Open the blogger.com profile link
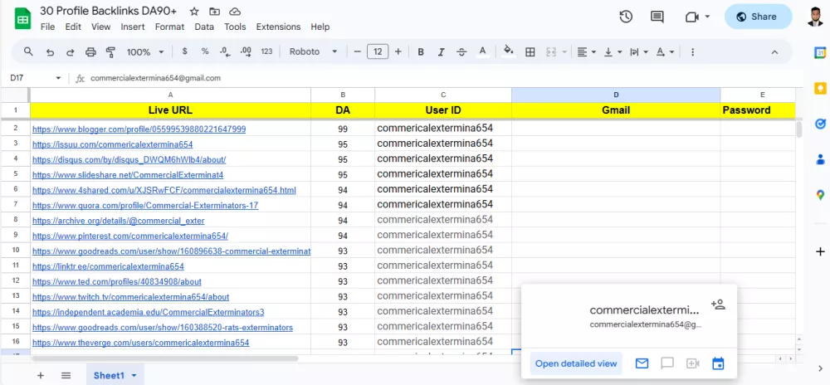Viewport: 830px width, 385px height. click(139, 129)
